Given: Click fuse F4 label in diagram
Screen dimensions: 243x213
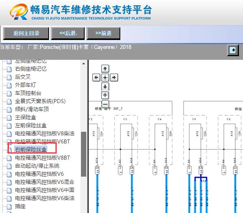Looking at the screenshot, I should [x=160, y=119].
